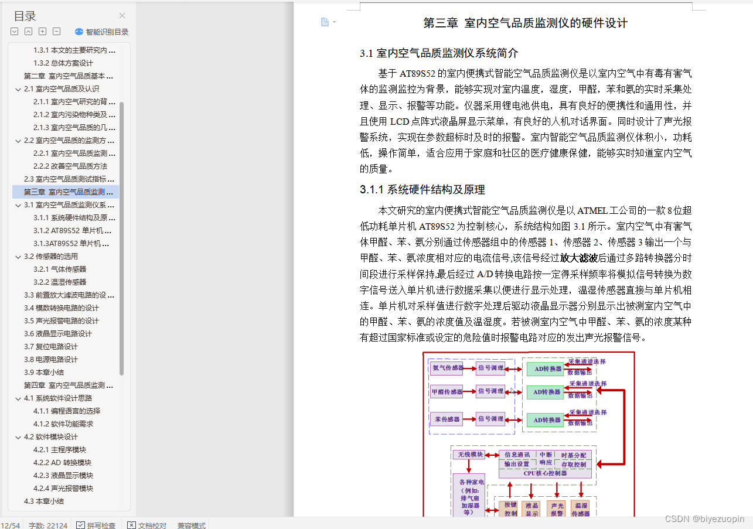Click the minus icon to demote heading level
The width and height of the screenshot is (753, 529).
57,32
